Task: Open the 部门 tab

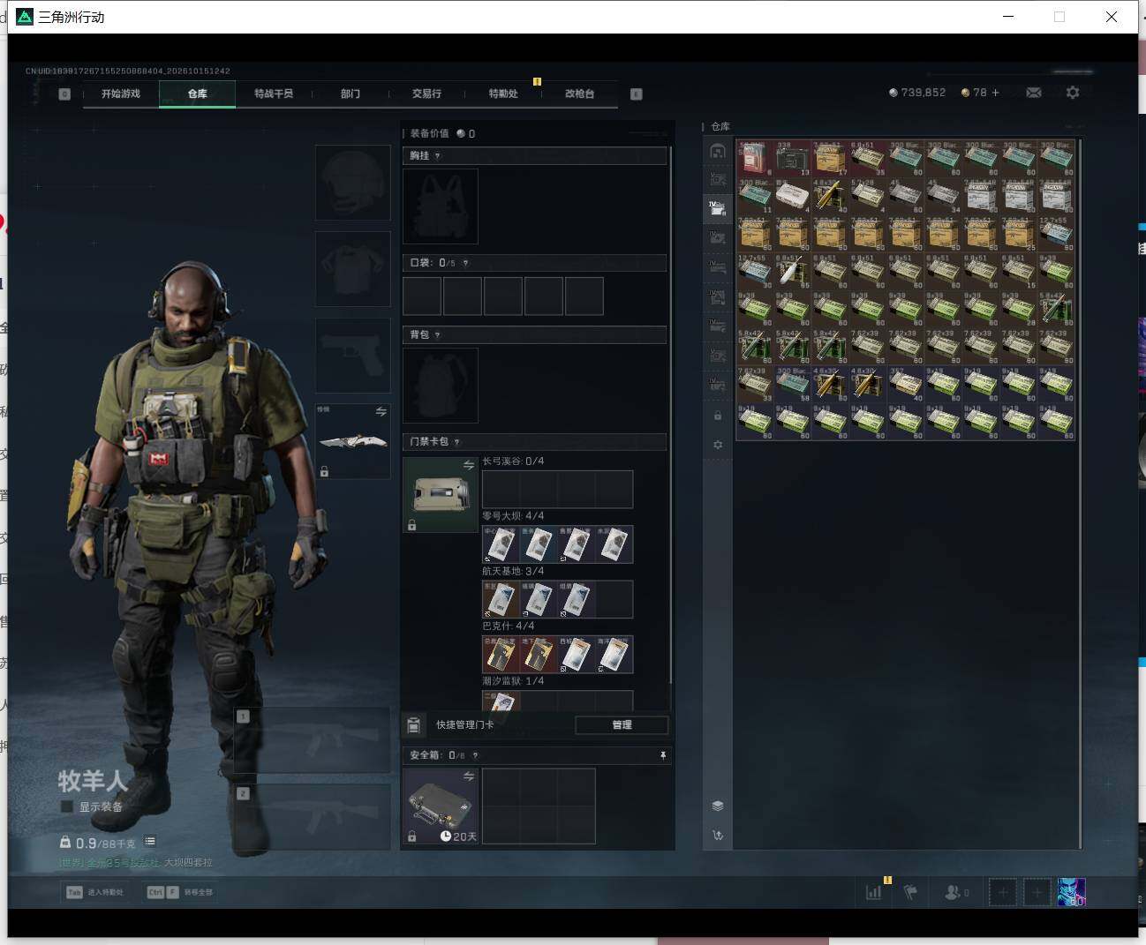Action: coord(351,94)
